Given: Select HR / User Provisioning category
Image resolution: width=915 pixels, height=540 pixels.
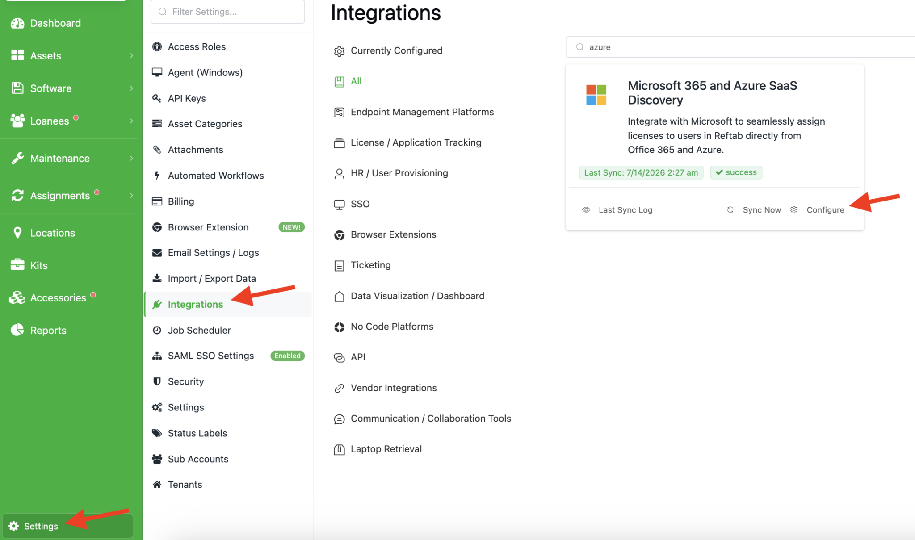Looking at the screenshot, I should click(x=391, y=173).
